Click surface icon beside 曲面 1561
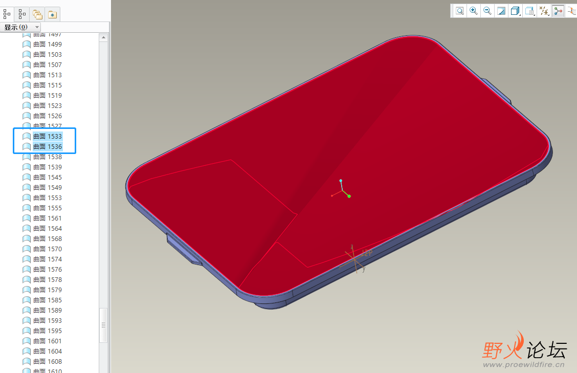Image resolution: width=577 pixels, height=373 pixels. 27,218
